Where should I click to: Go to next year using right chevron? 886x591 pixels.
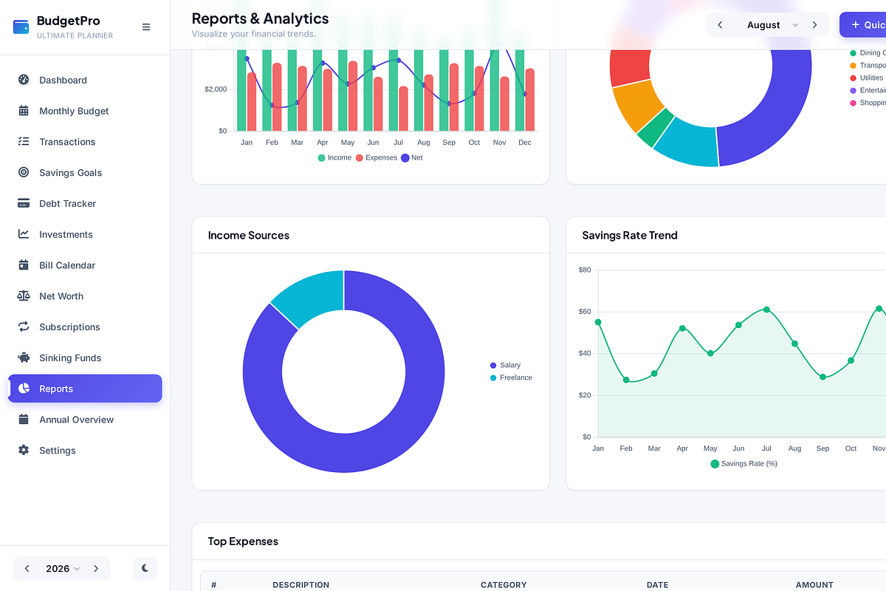coord(96,568)
